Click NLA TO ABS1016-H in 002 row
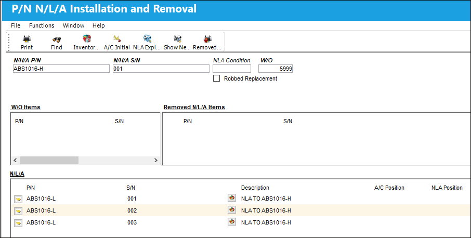471x238 pixels. [x=266, y=210]
